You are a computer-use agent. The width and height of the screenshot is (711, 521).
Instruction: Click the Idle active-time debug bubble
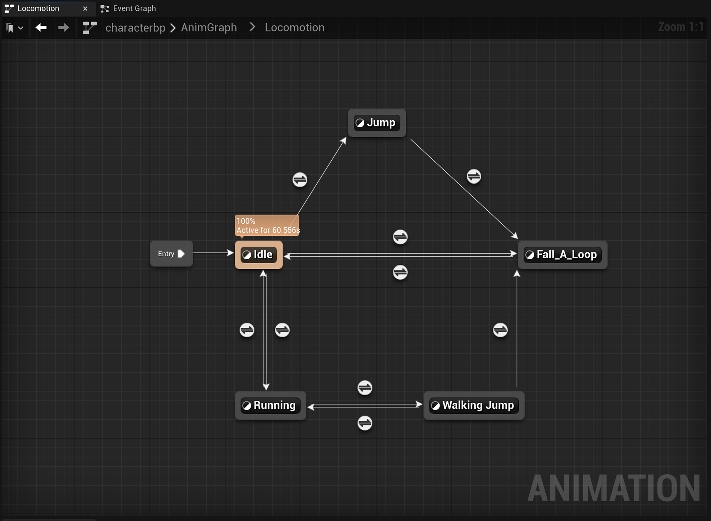267,226
